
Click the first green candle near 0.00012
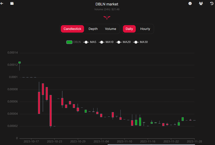point(20,63)
